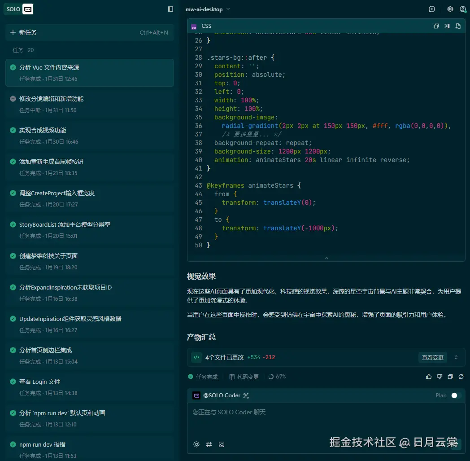The height and width of the screenshot is (461, 470).
Task: Check the 67% progress indicator
Action: [x=277, y=377]
